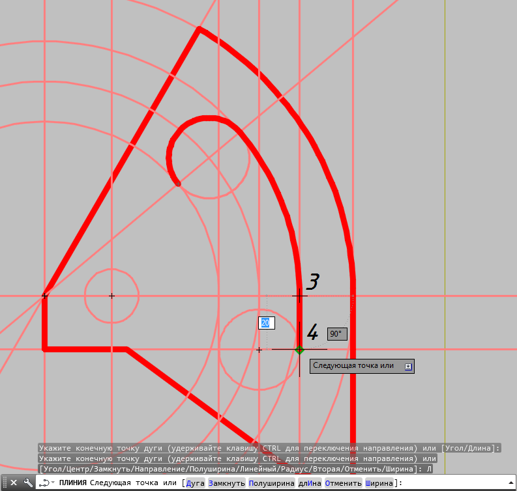Click center mark of small left circle

(111, 296)
